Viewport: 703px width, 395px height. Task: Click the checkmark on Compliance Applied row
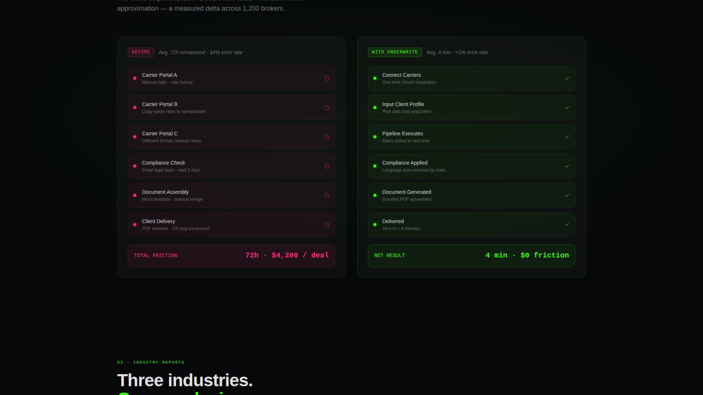[x=567, y=166]
